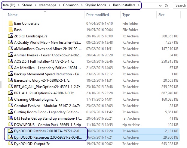Click the Animal Tweaks archive icon
The image size is (187, 148).
11,55
